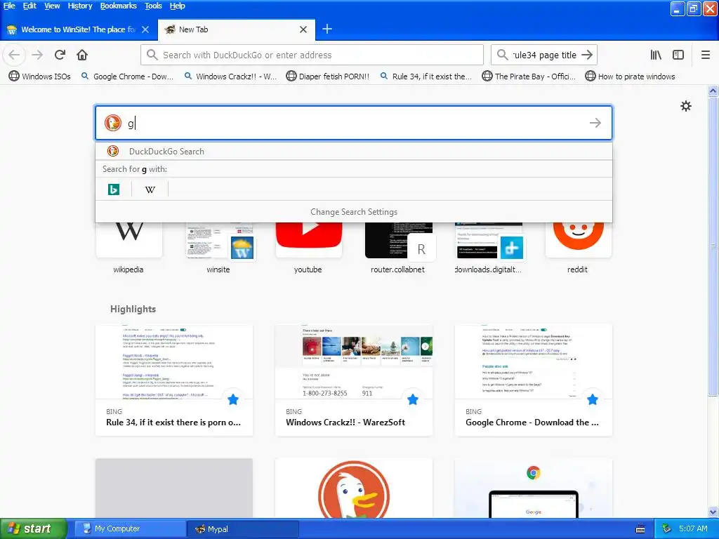Click toolbar search field with rule34 text
The height and width of the screenshot is (539, 719).
[x=544, y=55]
